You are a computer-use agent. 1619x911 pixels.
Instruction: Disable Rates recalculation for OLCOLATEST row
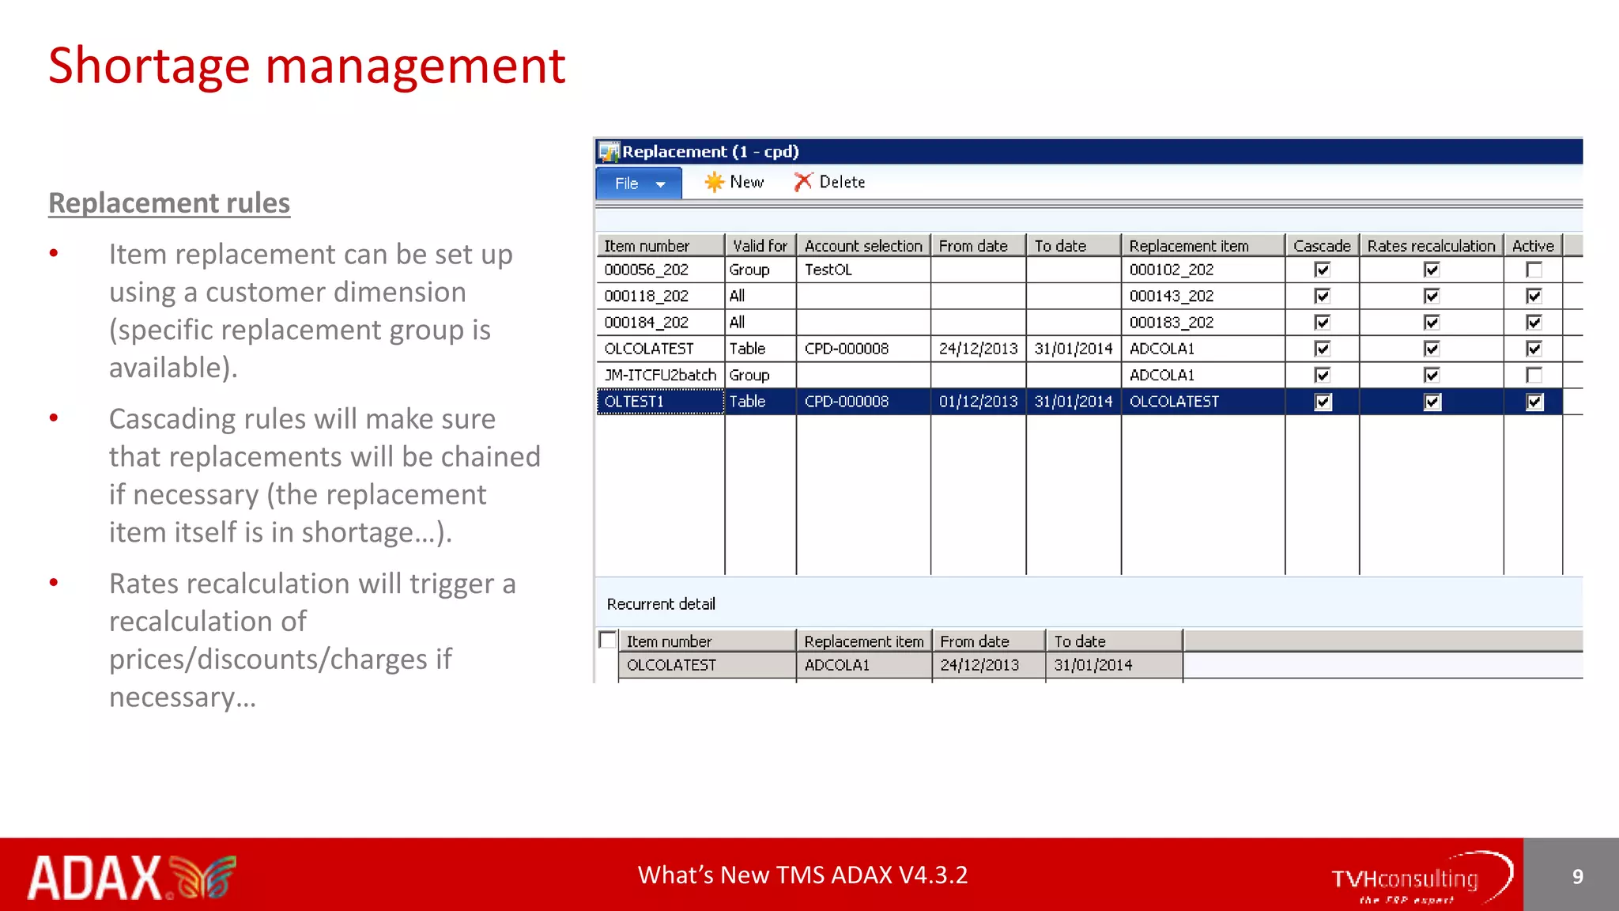[1431, 349]
